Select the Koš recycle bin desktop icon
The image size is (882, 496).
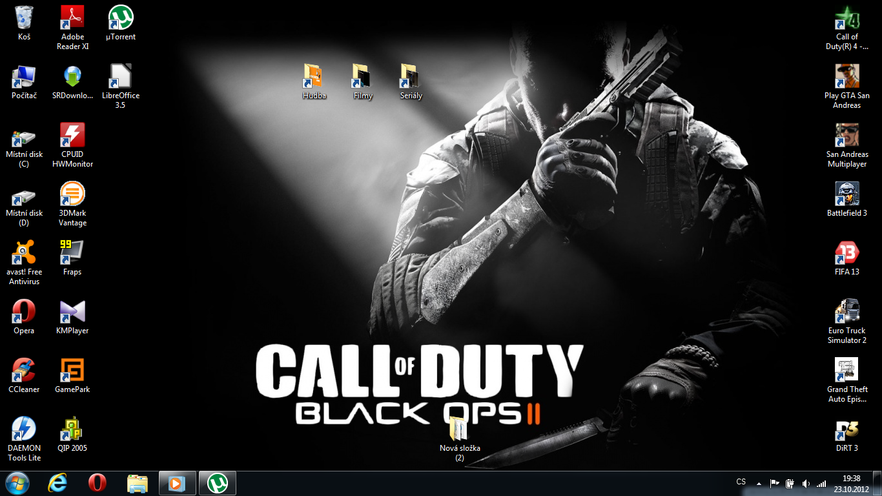click(24, 23)
